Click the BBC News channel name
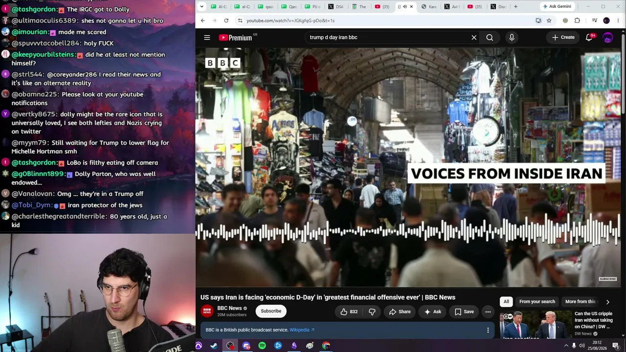 pyautogui.click(x=229, y=308)
